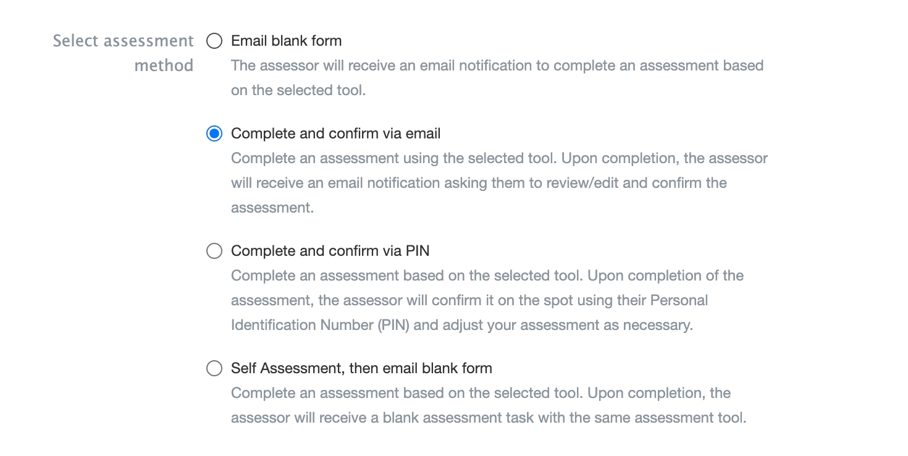Click the "on the selected tool." text line

(x=298, y=91)
